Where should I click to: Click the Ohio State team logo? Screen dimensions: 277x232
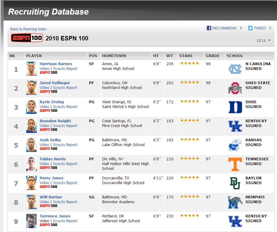[x=235, y=88]
